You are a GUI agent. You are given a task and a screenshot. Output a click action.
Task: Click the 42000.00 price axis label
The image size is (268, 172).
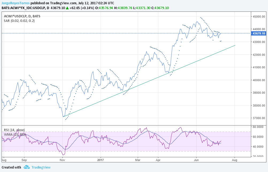tap(259, 55)
